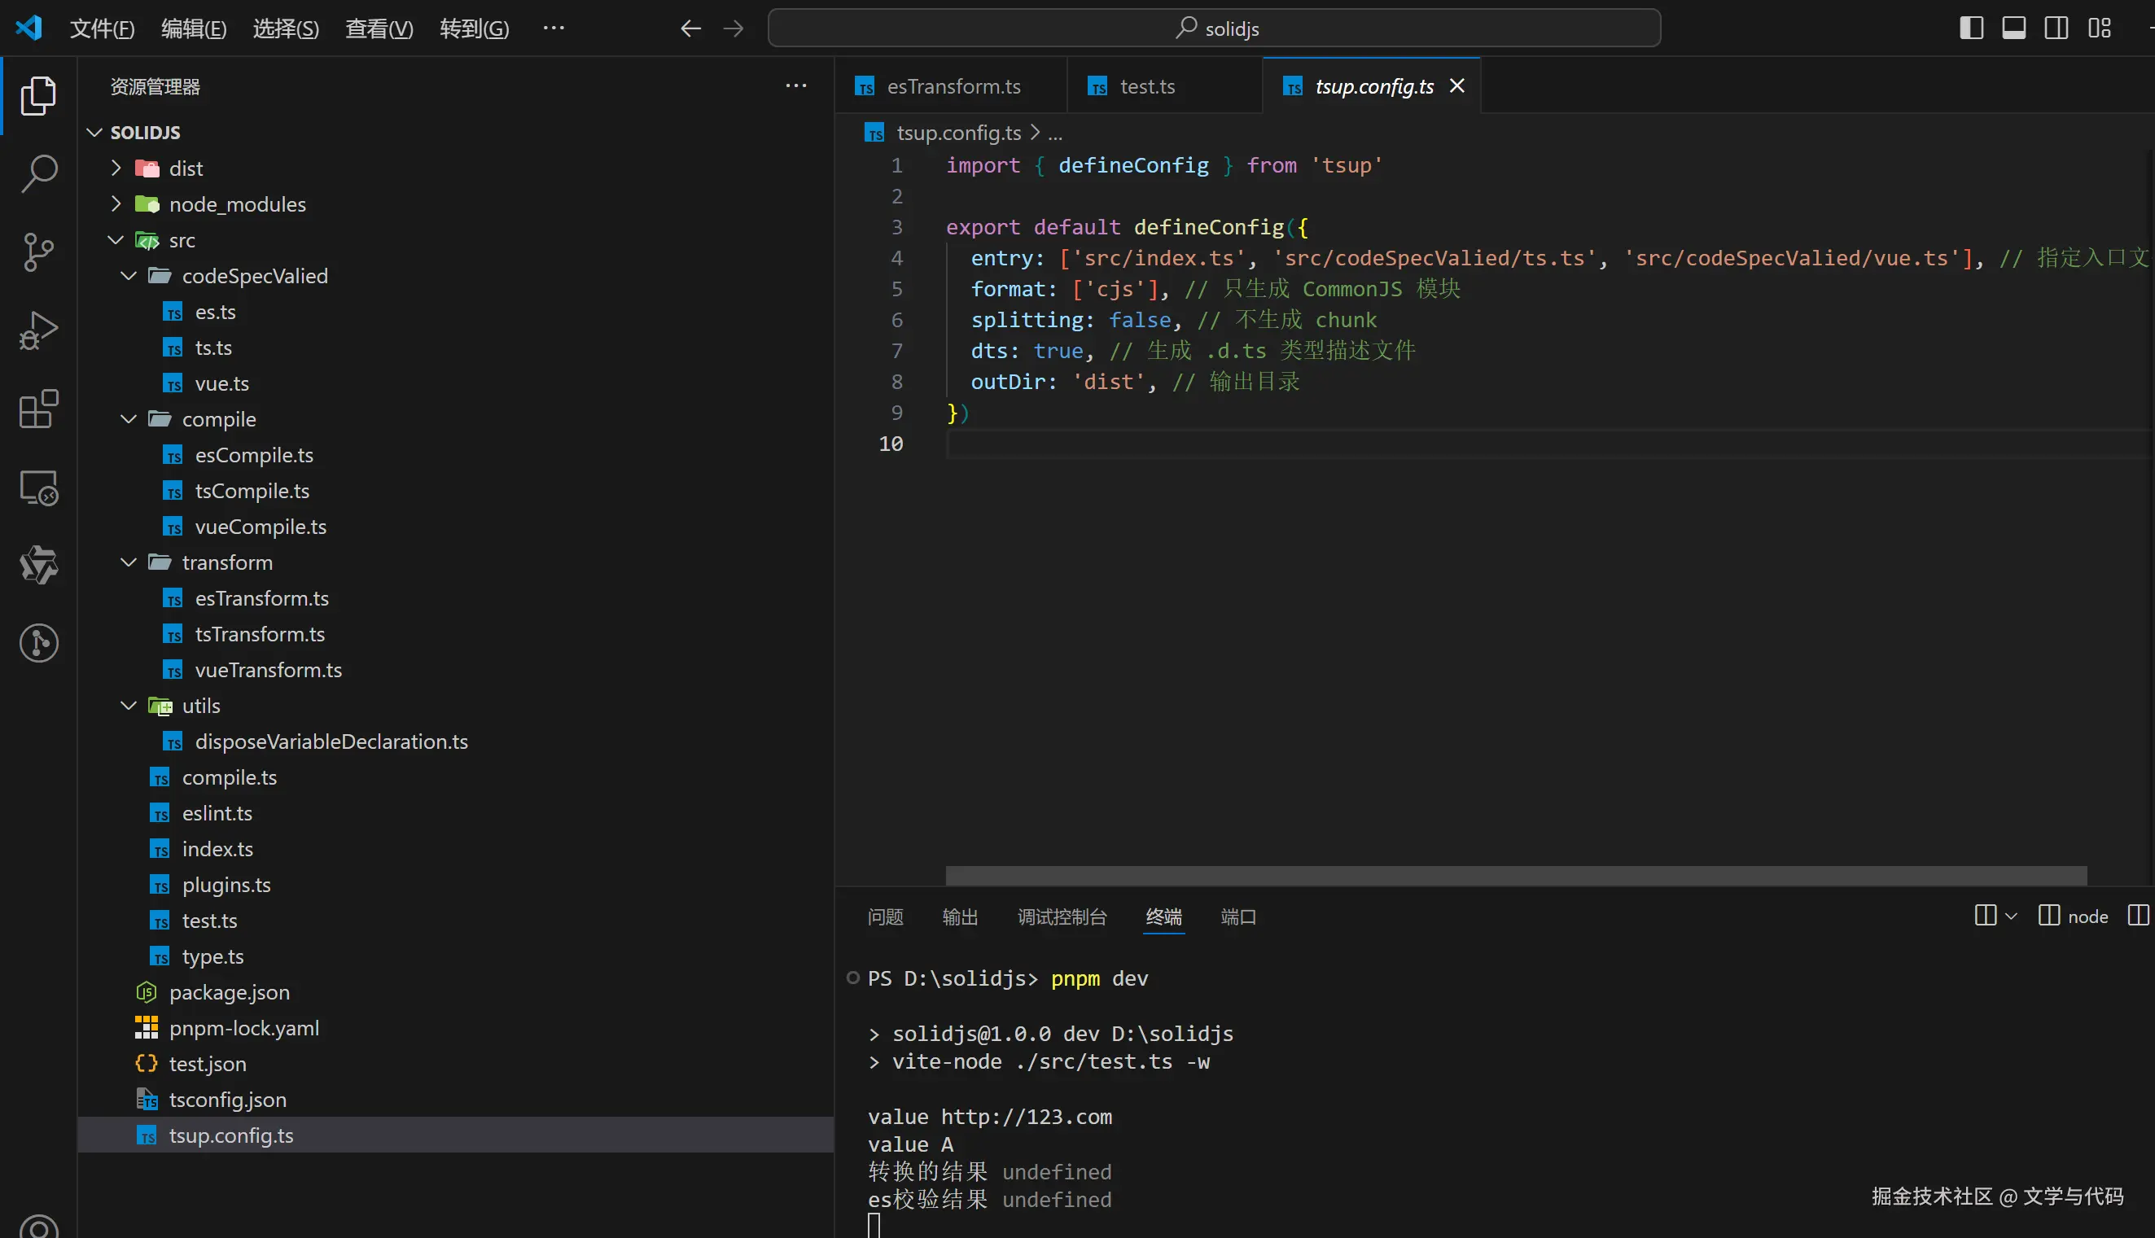The height and width of the screenshot is (1238, 2155).
Task: Toggle the bottom panel visibility
Action: 2014,28
